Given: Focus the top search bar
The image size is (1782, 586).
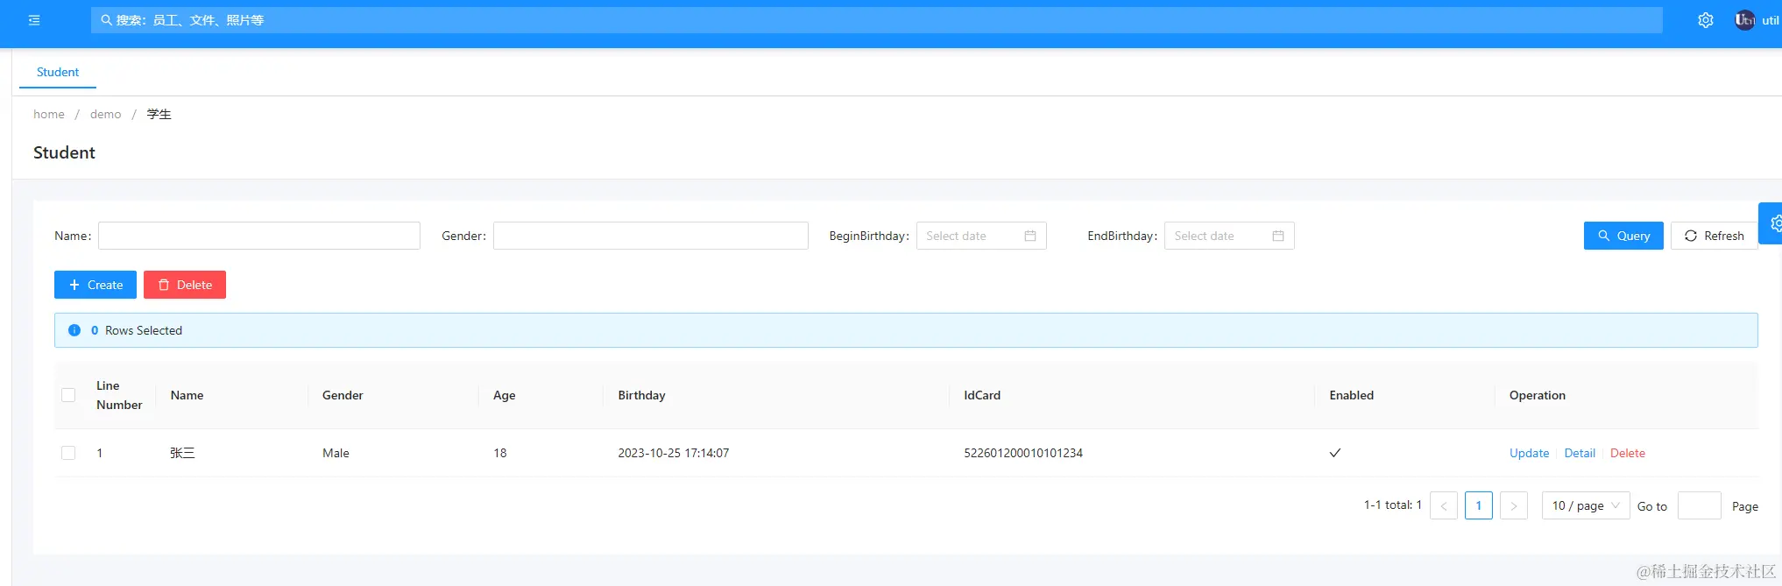Looking at the screenshot, I should [x=876, y=20].
